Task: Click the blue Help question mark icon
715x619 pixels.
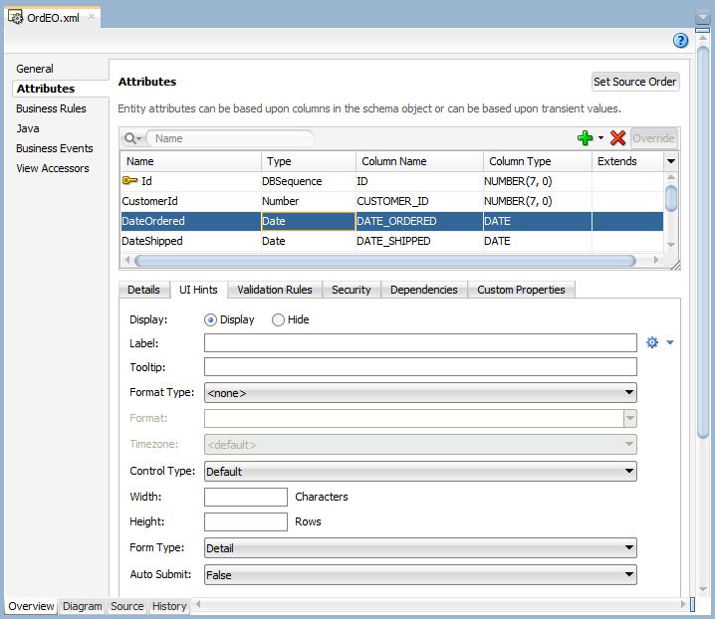Action: coord(680,41)
